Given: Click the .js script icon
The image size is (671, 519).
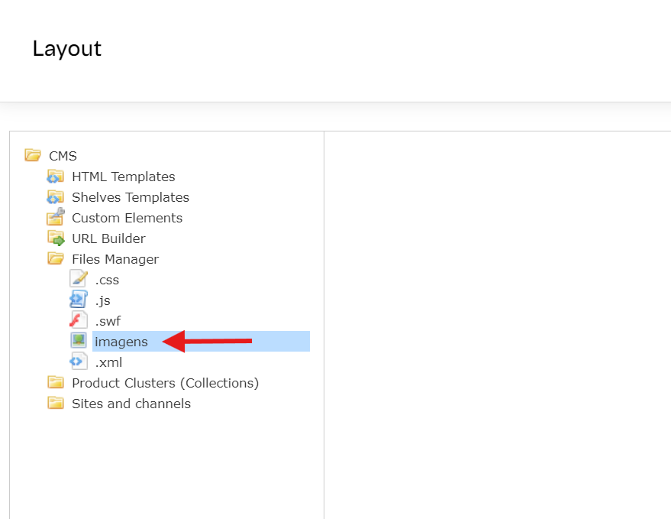Looking at the screenshot, I should click(x=77, y=300).
